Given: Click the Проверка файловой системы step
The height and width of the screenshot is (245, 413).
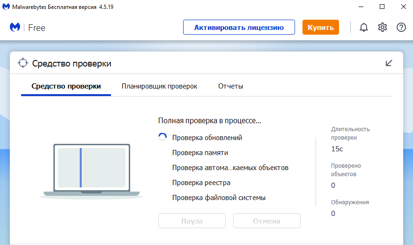Looking at the screenshot, I should coord(219,198).
